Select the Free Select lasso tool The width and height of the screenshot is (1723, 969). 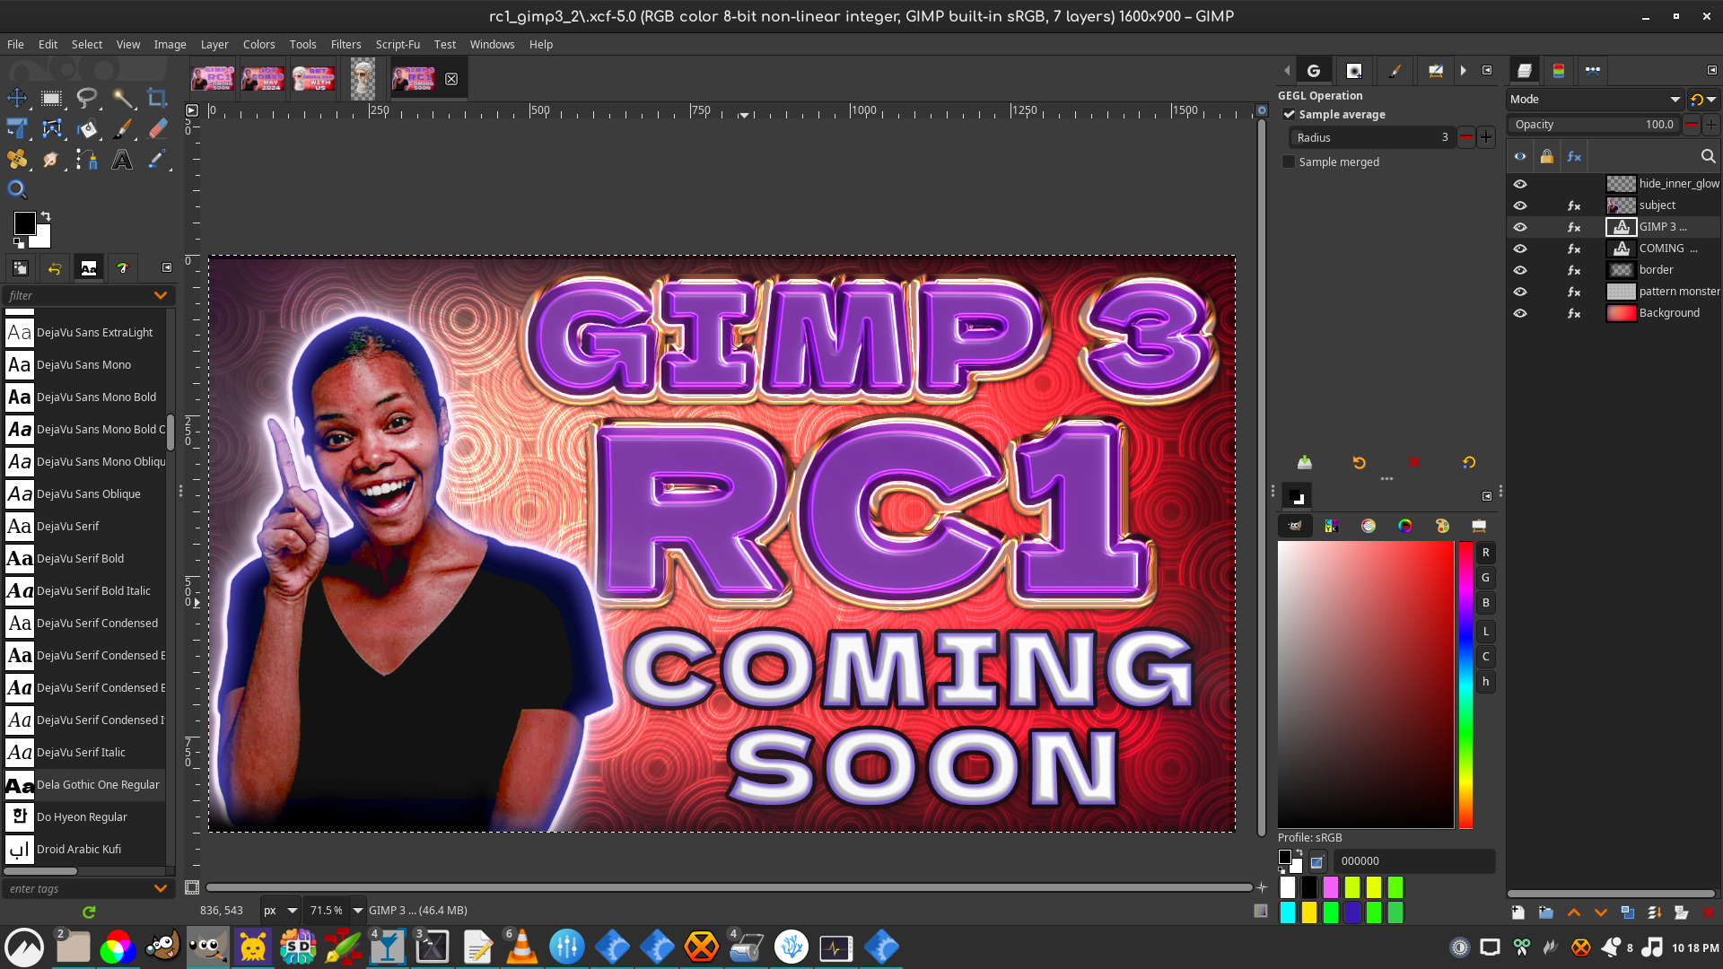click(x=87, y=98)
